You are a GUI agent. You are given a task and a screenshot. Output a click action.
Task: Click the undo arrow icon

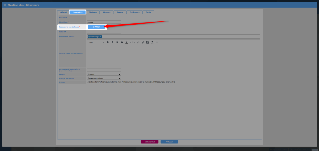point(133,42)
